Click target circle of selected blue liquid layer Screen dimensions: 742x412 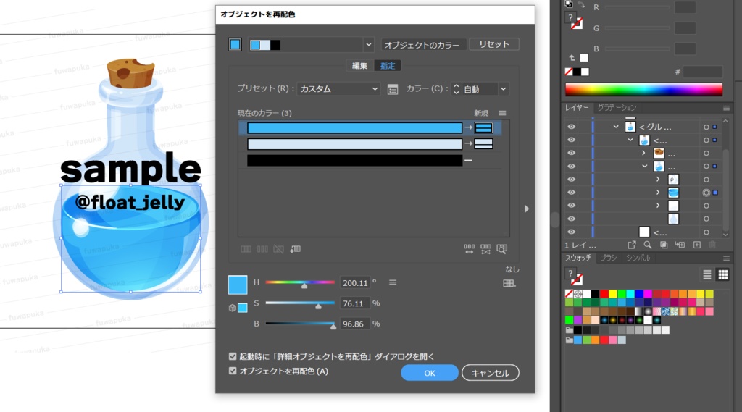click(x=706, y=193)
